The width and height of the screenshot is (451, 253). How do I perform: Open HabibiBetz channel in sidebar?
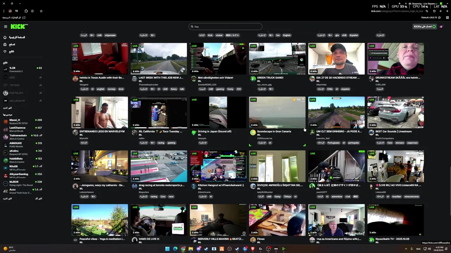[x=22, y=160]
